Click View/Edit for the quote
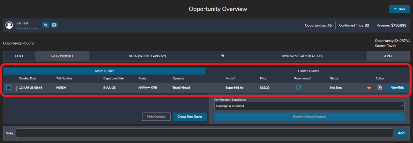413x143 pixels. coord(397,88)
